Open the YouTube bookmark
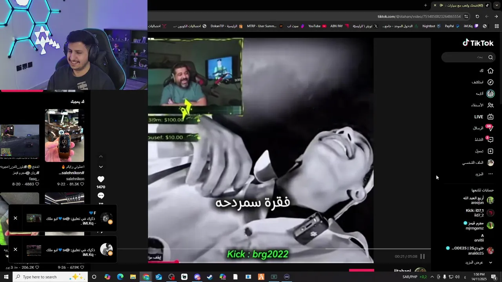The width and height of the screenshot is (502, 282). [317, 26]
